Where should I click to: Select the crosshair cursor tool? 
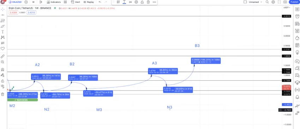tap(3, 9)
